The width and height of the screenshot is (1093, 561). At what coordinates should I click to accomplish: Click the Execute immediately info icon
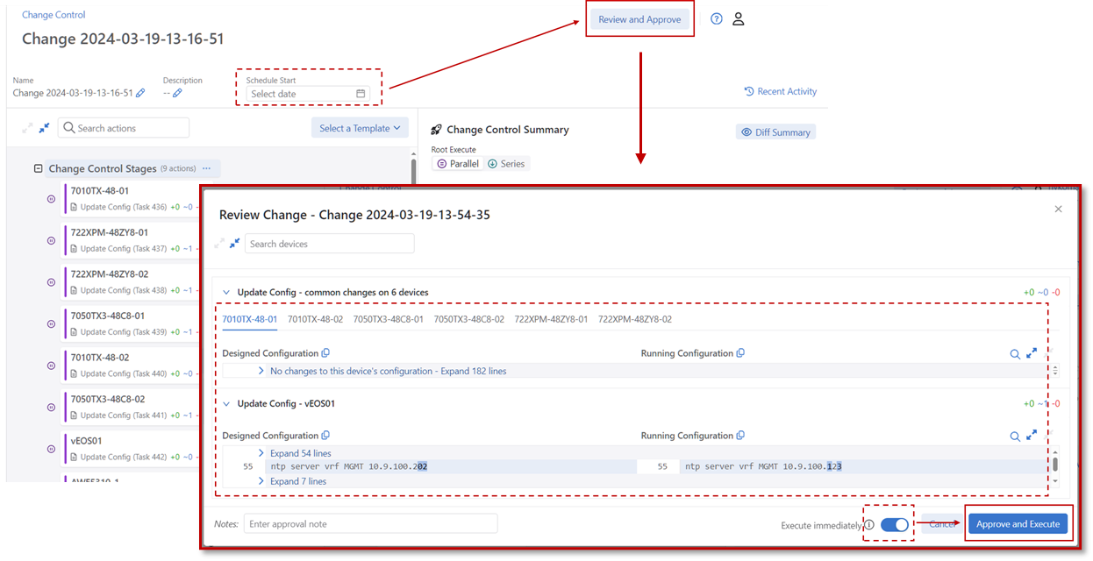point(869,525)
